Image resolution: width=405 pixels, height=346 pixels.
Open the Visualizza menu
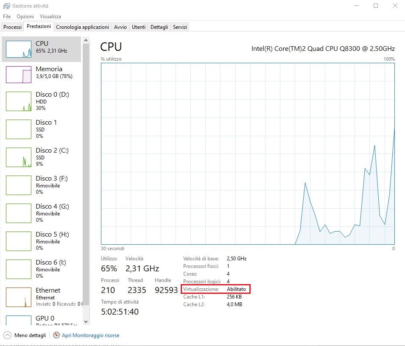[x=50, y=16]
